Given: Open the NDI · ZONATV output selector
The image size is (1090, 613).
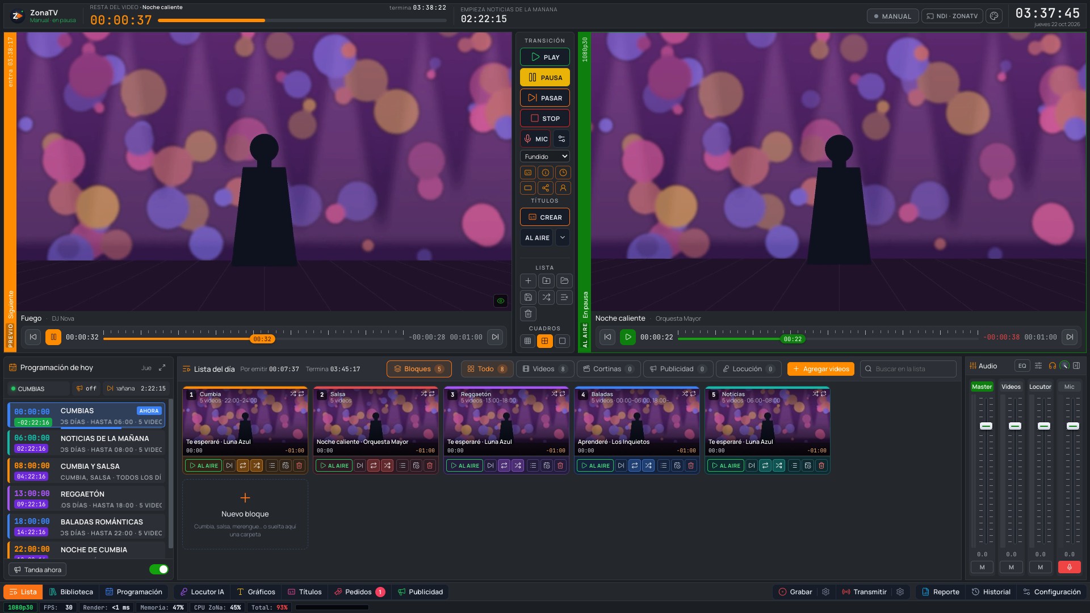Looking at the screenshot, I should 952,16.
